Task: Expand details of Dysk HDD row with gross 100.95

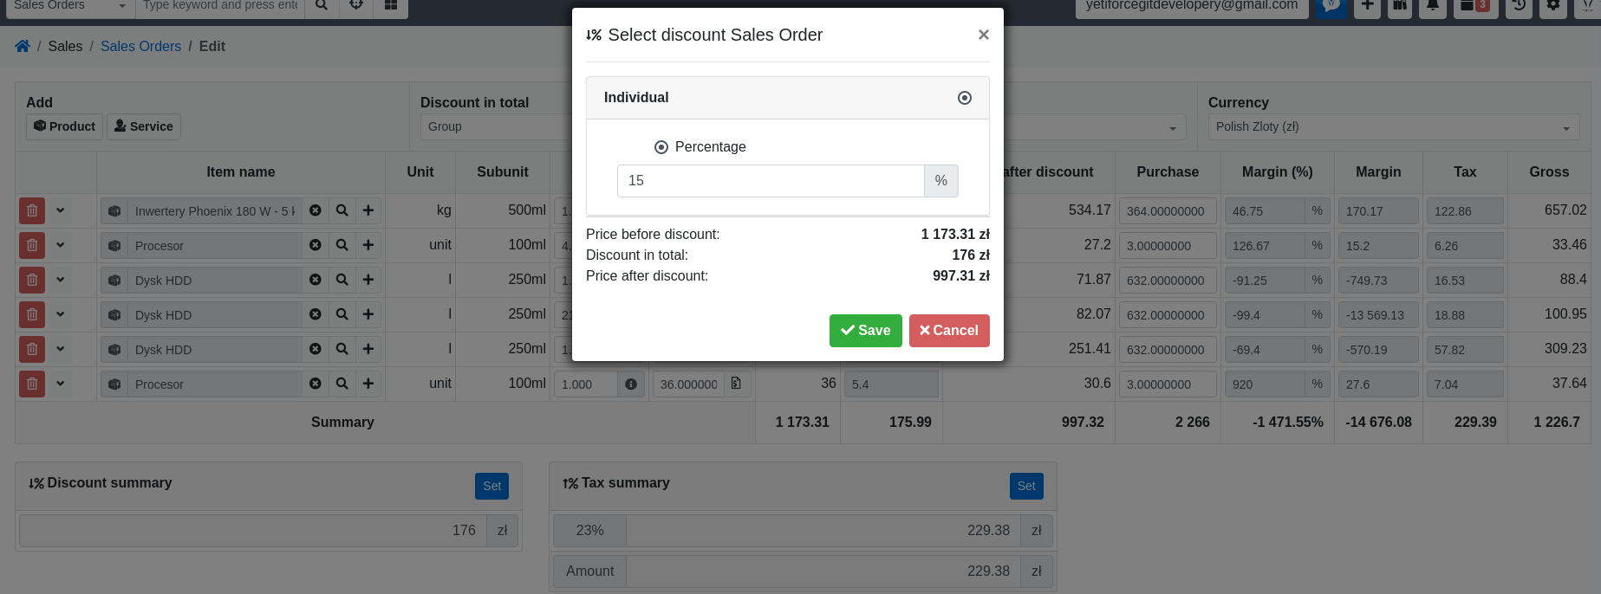Action: (x=61, y=314)
